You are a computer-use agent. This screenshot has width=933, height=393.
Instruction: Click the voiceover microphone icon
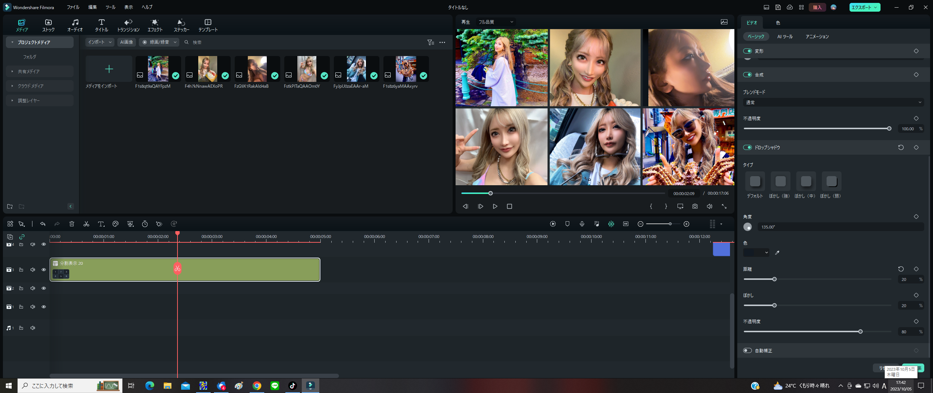coord(582,224)
